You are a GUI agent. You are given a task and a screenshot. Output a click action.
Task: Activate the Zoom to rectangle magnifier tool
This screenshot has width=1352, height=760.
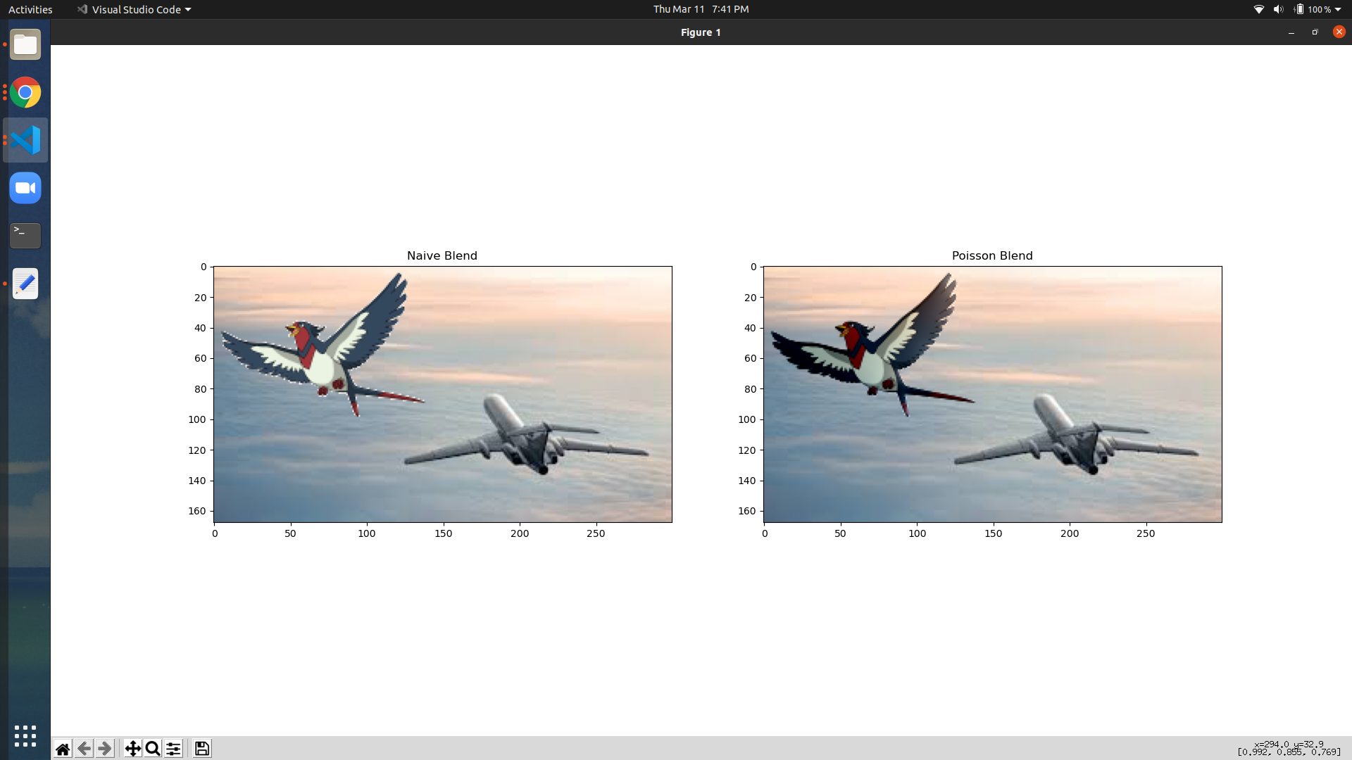pyautogui.click(x=153, y=749)
